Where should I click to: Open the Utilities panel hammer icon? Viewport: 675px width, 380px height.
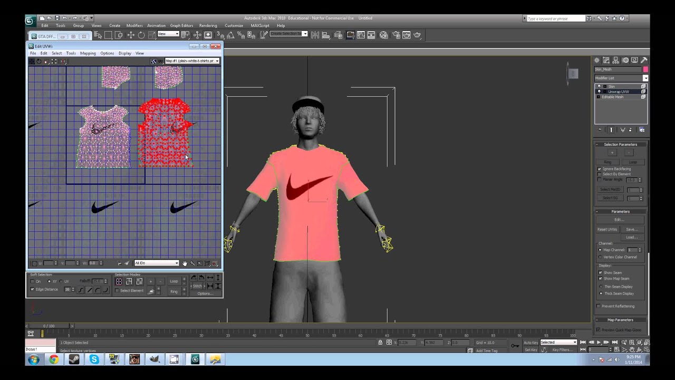644,60
